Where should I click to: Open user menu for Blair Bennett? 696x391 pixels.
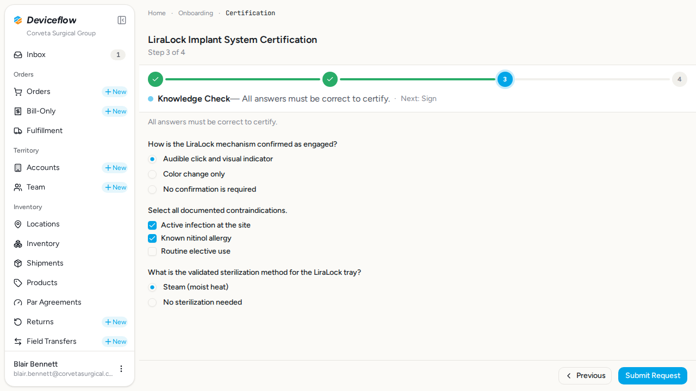[121, 369]
